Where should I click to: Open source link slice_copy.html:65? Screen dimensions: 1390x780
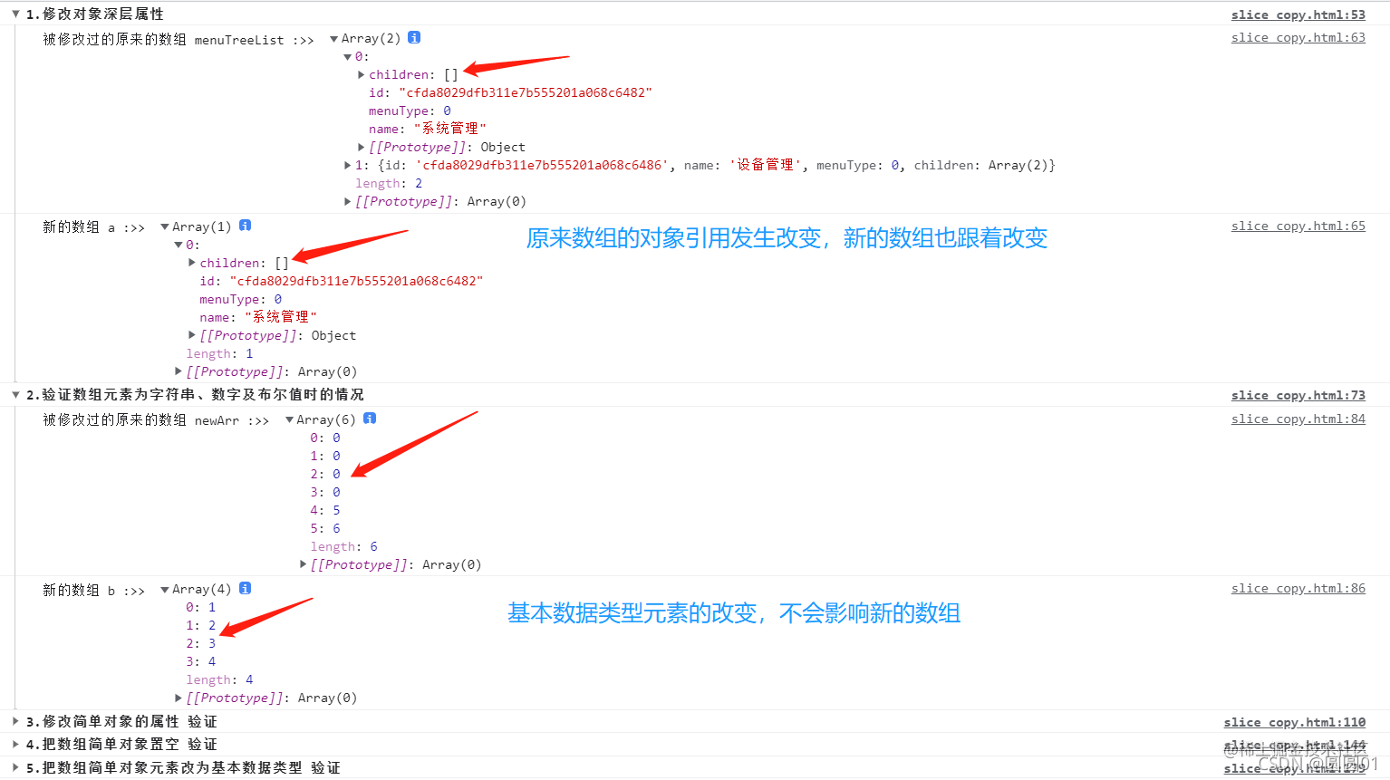click(1298, 226)
